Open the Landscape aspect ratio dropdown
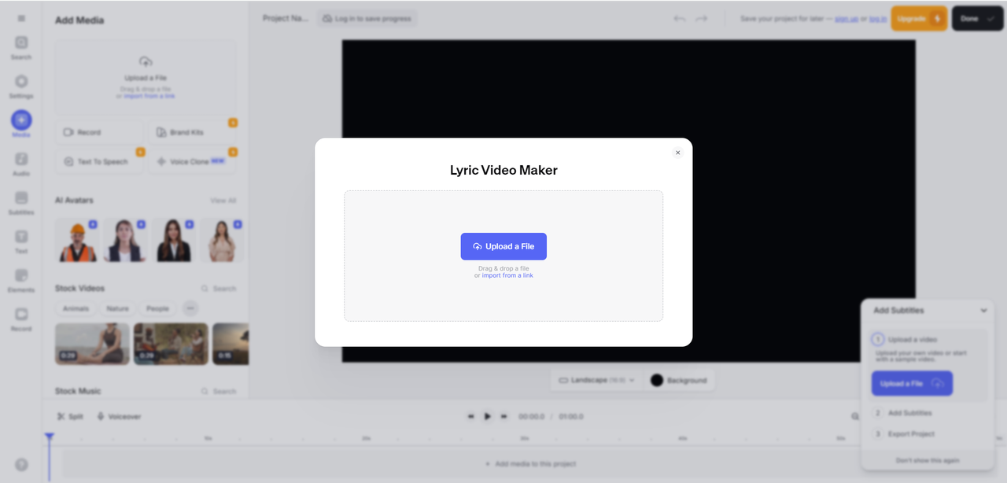The width and height of the screenshot is (1007, 483). 596,380
